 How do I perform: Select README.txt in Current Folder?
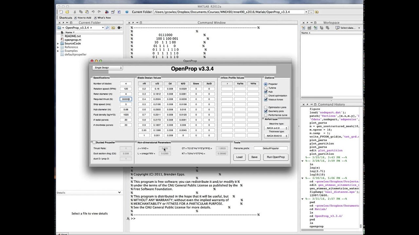click(72, 36)
